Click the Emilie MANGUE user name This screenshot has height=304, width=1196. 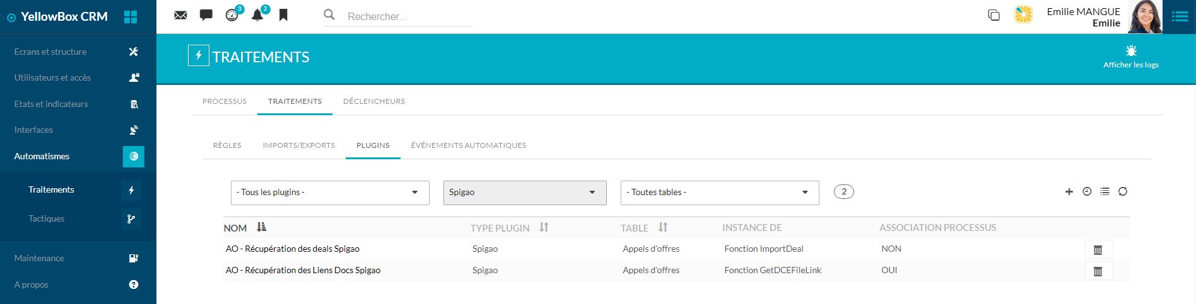pyautogui.click(x=1083, y=11)
